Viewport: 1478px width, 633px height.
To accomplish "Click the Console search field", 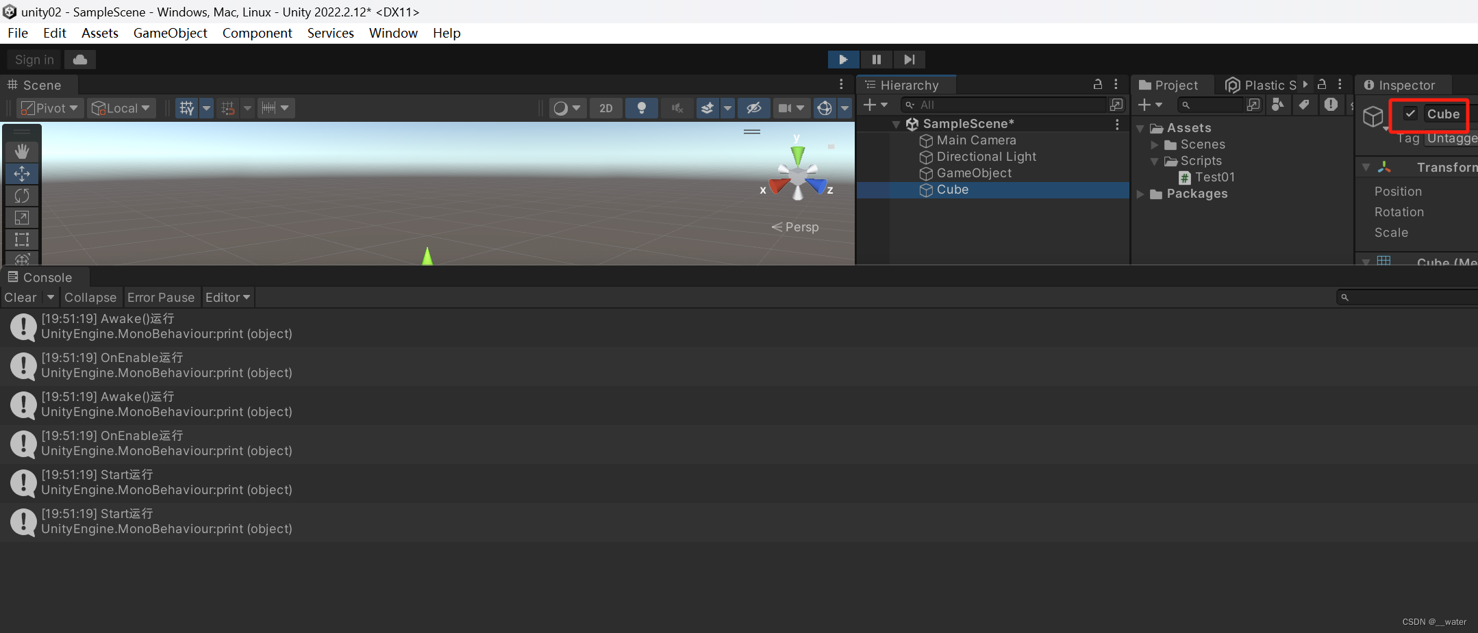I will point(1404,297).
